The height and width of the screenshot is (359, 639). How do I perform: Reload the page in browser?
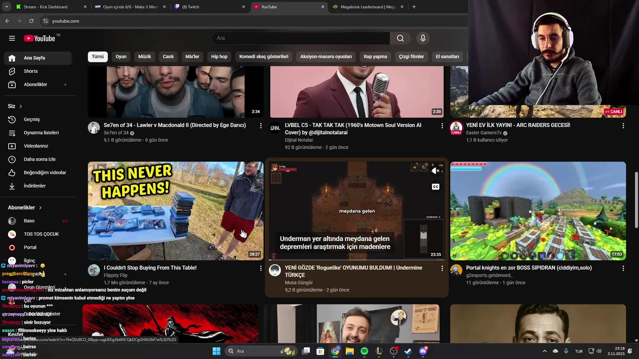(x=31, y=21)
